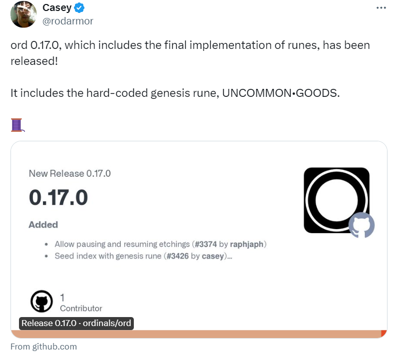Viewport: 396px width, 361px height.
Task: Click the orange bar at card bottom
Action: coord(199,334)
